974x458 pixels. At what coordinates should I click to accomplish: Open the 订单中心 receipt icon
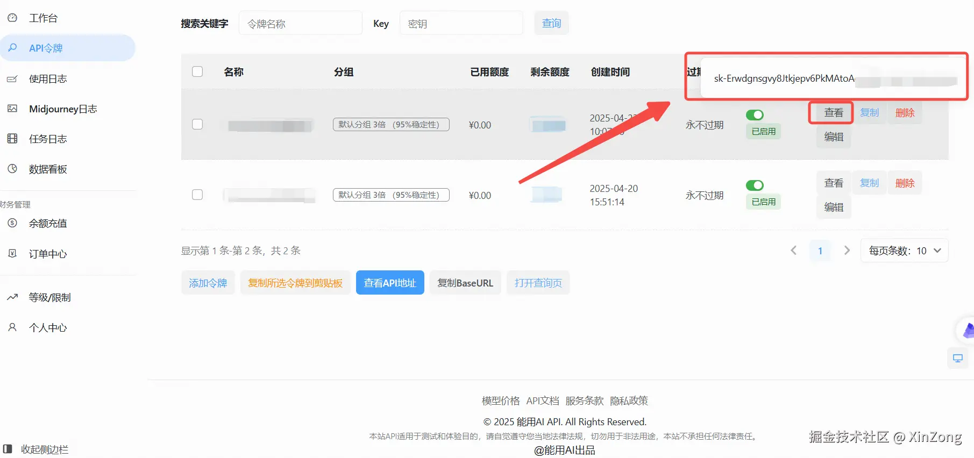pyautogui.click(x=12, y=253)
